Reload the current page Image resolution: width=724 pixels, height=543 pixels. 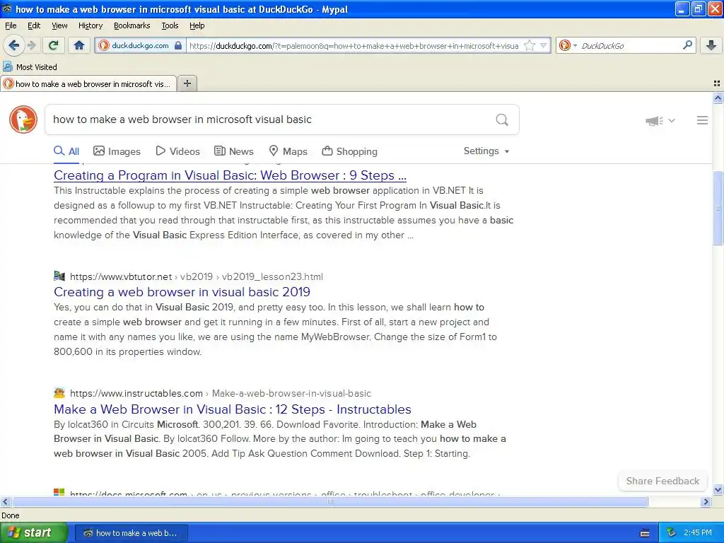coord(53,45)
